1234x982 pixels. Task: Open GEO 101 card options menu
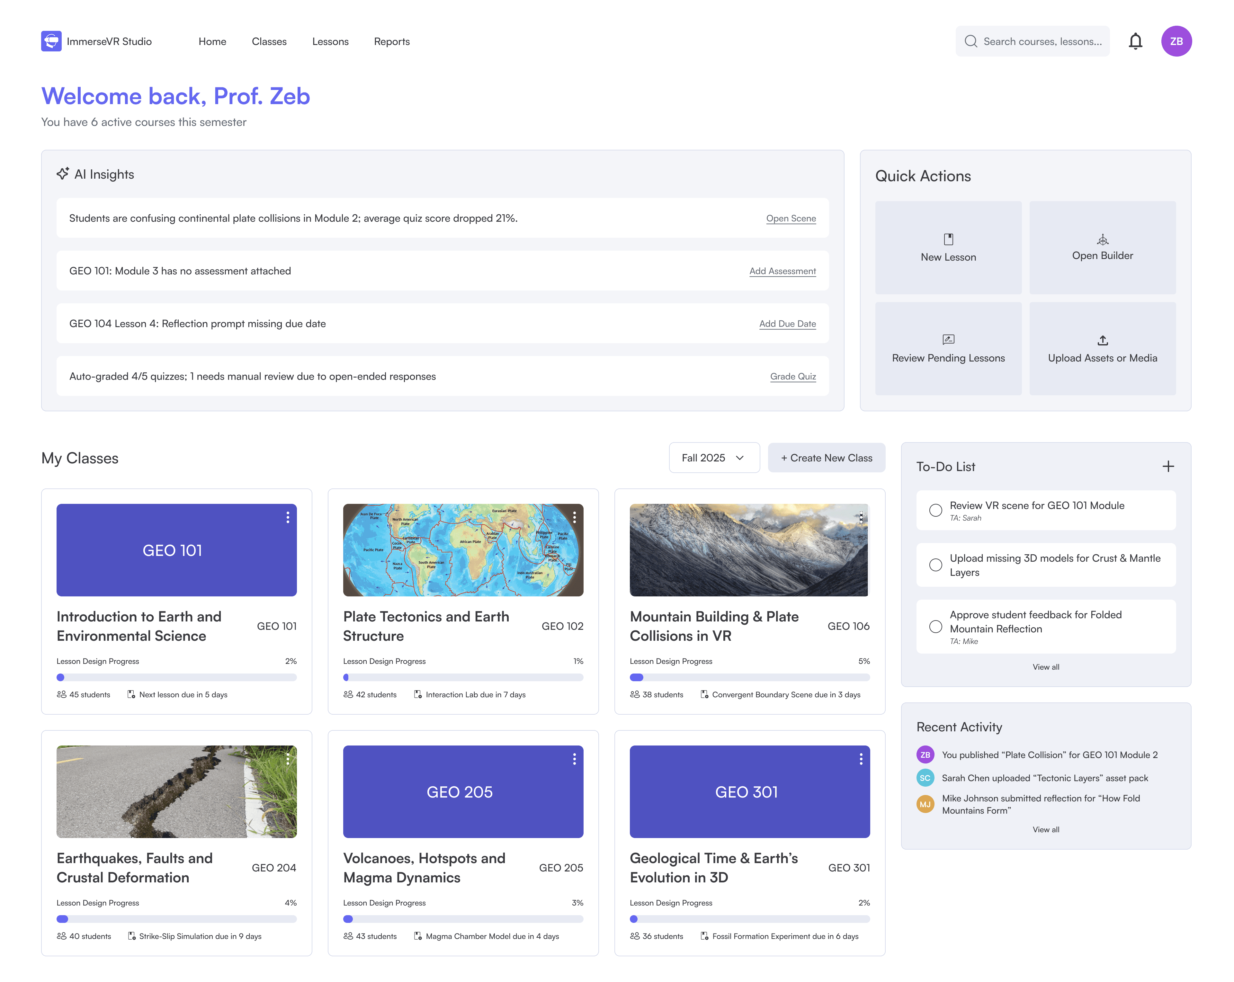point(288,517)
